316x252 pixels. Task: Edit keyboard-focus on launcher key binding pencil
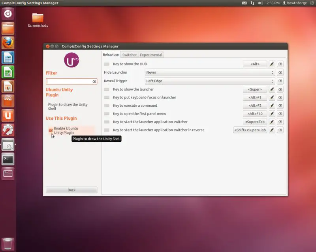tap(272, 98)
